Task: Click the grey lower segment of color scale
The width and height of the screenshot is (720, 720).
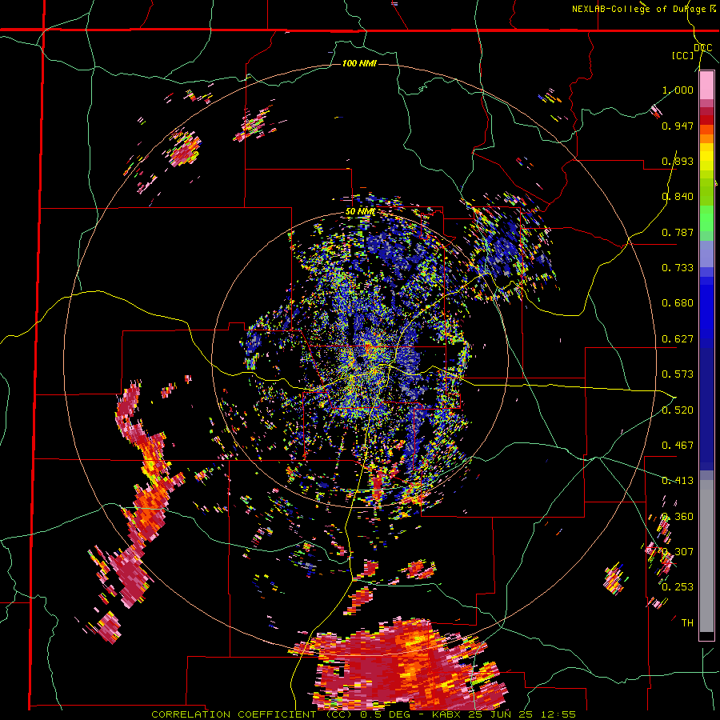Action: 706,556
